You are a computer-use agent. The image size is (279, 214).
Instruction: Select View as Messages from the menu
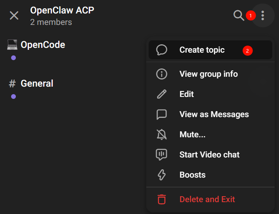click(x=214, y=114)
